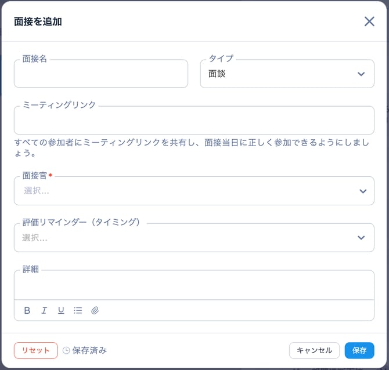Click inside the 詳細 text area
Screen dimensions: 389x370
click(194, 286)
